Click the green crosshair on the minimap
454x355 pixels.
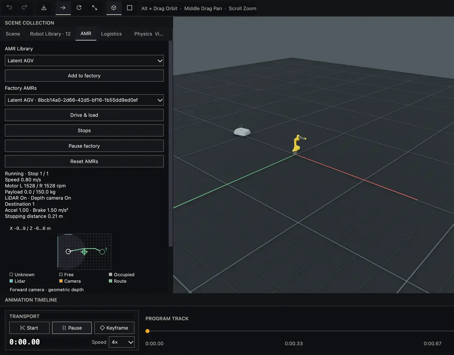click(x=84, y=252)
